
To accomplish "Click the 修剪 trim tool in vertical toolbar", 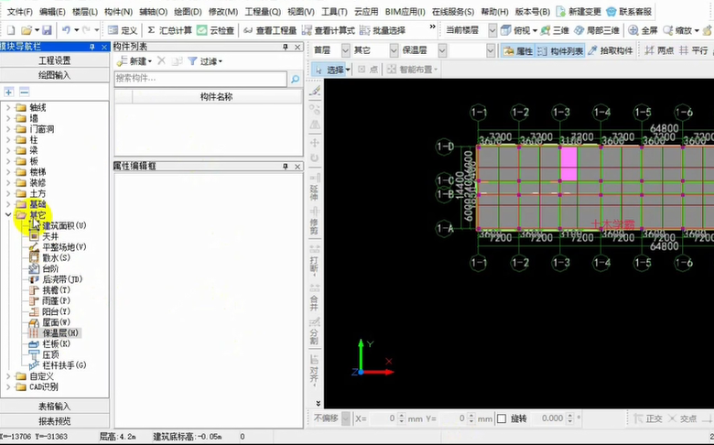I will tap(315, 221).
